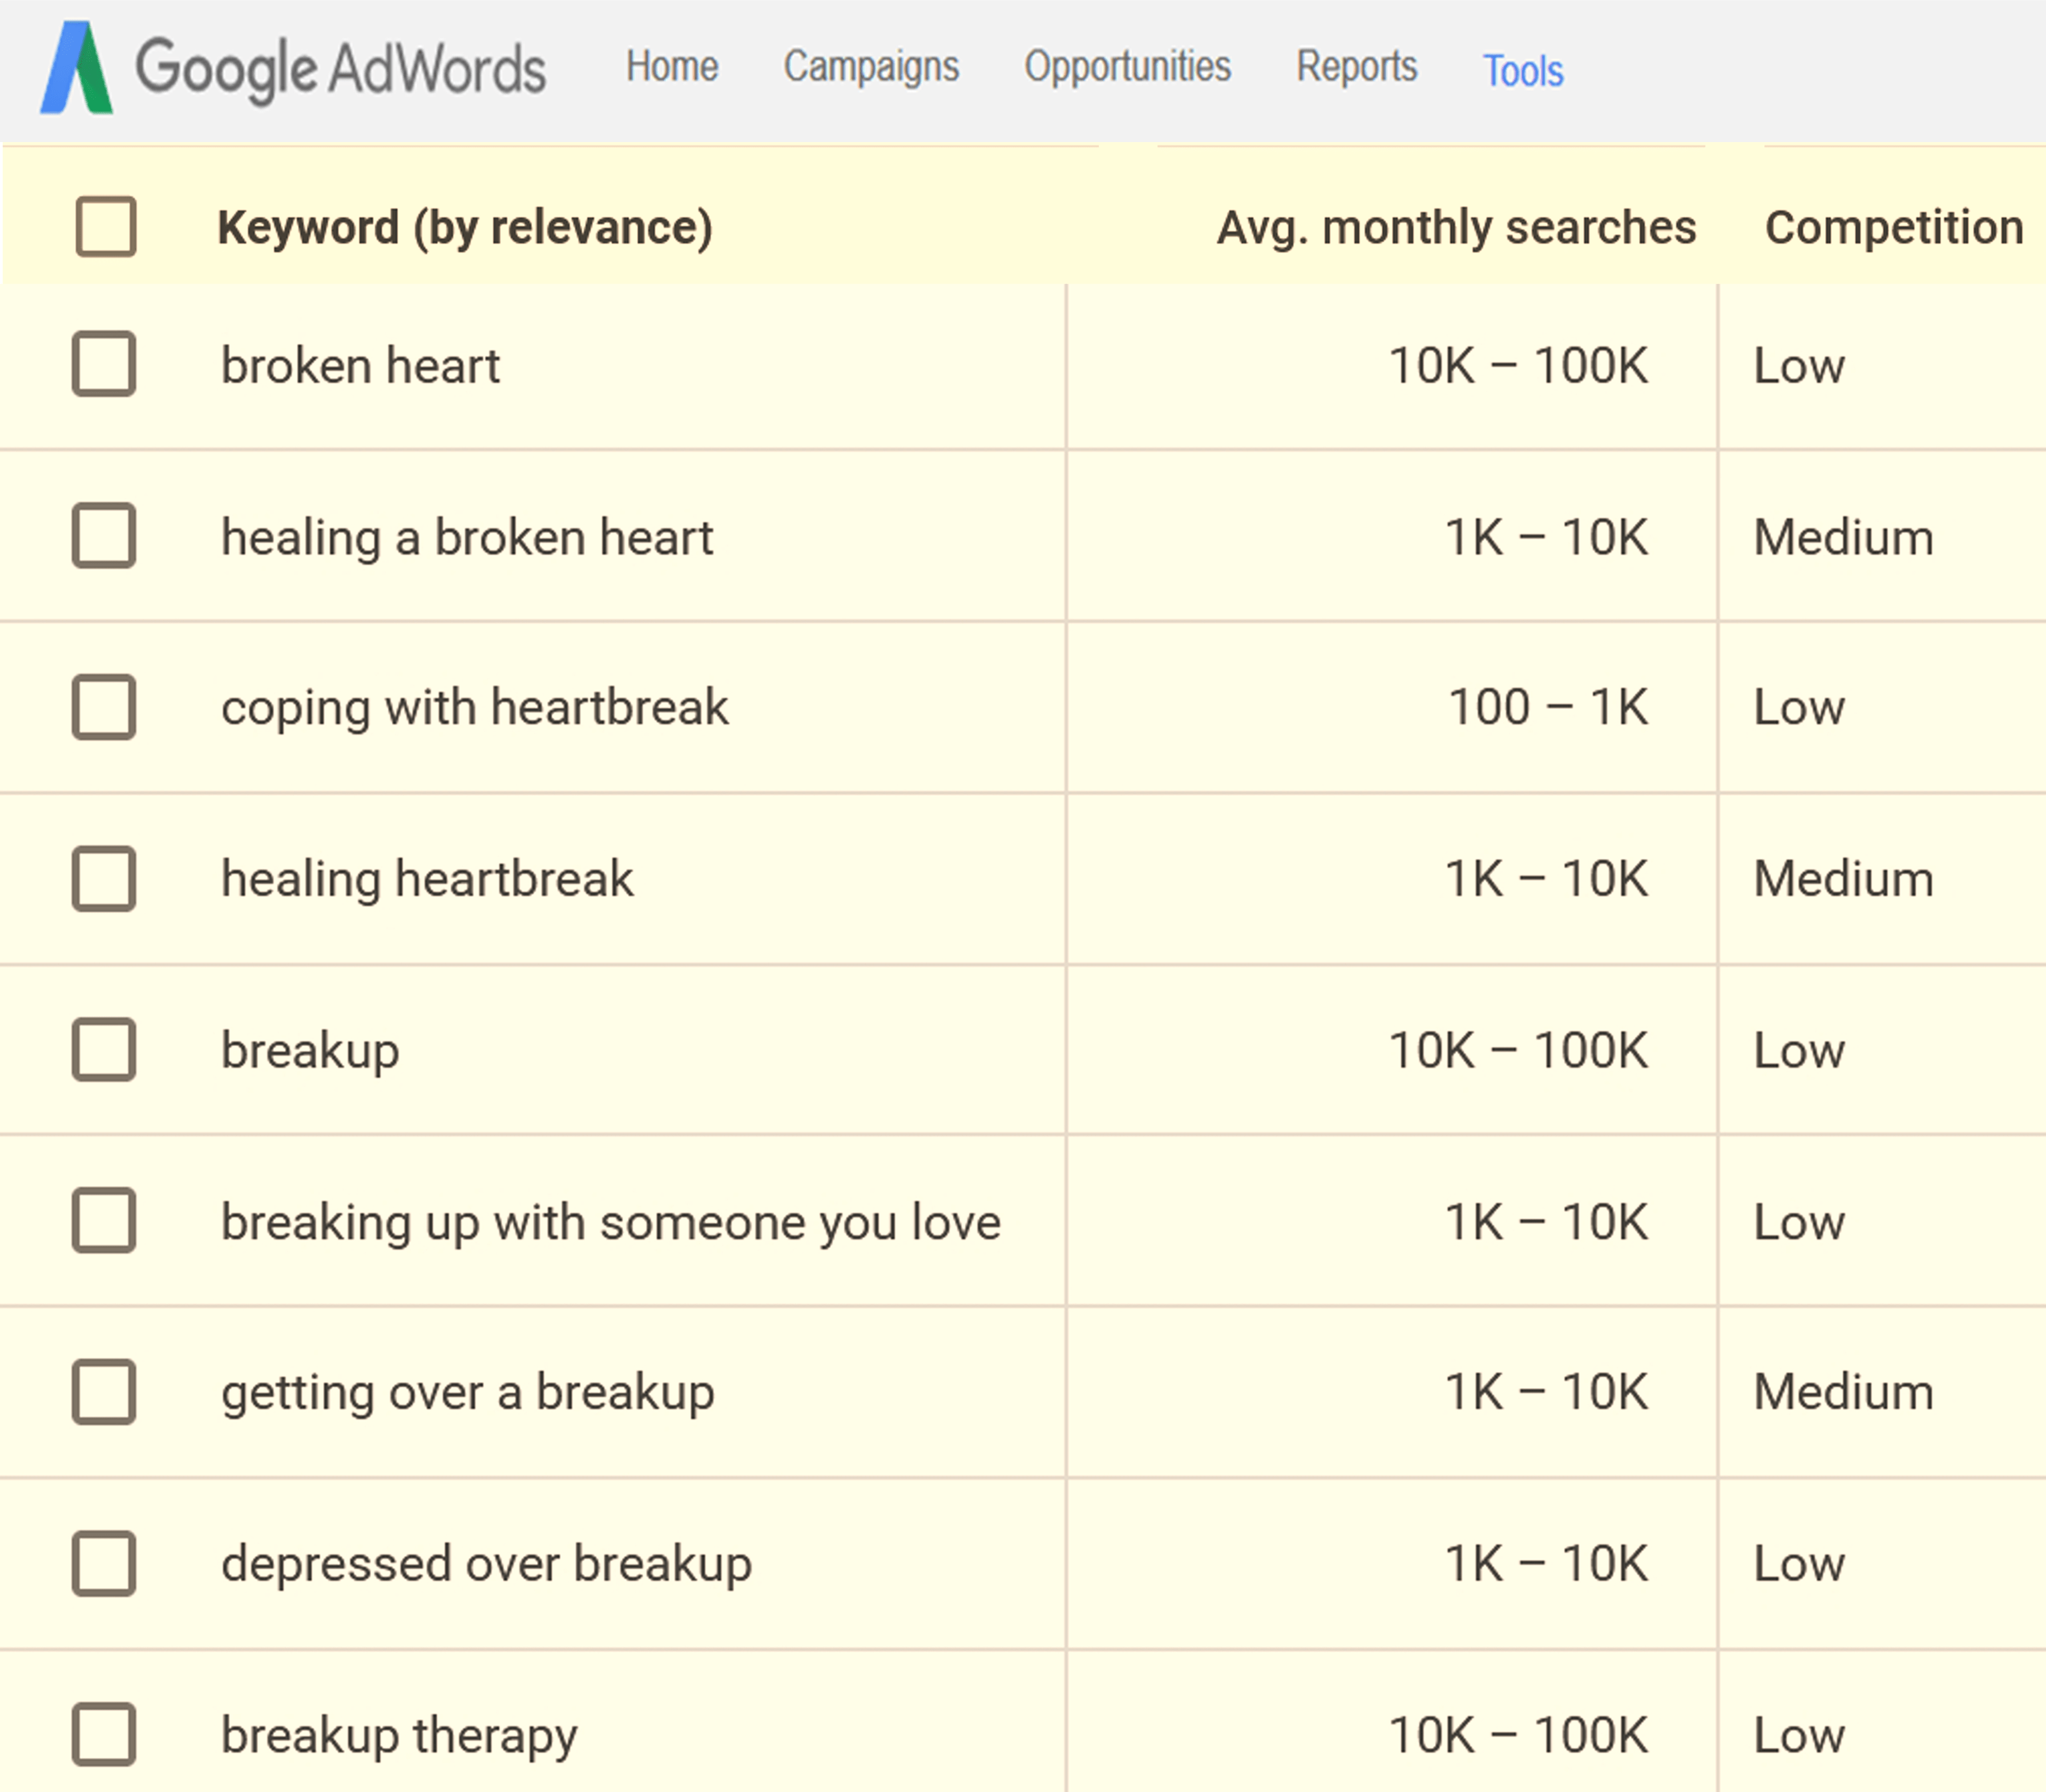Click the Competition column header
The image size is (2046, 1792).
tap(1893, 227)
